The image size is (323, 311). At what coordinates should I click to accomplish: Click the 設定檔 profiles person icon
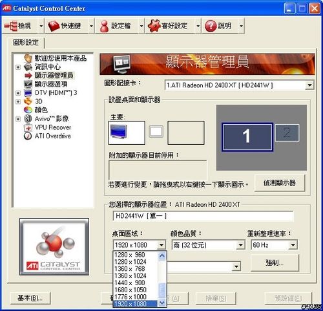[105, 27]
